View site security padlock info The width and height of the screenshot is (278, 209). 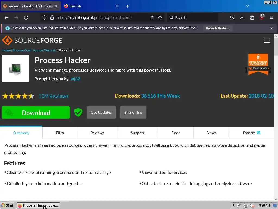(52, 17)
